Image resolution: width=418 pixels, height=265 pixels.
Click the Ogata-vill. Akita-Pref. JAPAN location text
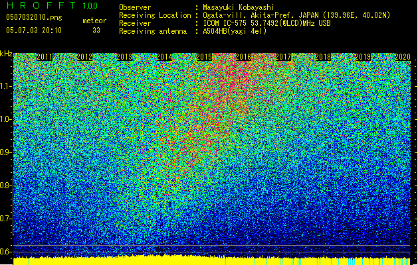tap(296, 15)
